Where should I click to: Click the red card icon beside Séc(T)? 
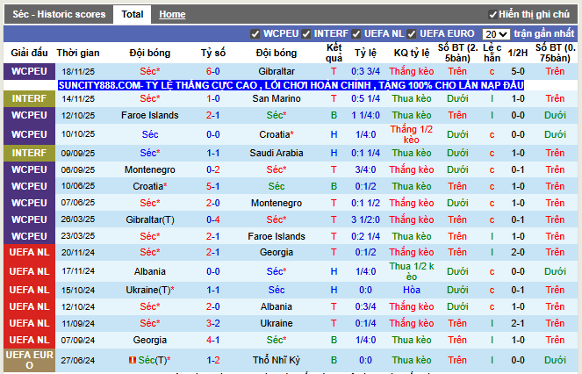pos(133,360)
